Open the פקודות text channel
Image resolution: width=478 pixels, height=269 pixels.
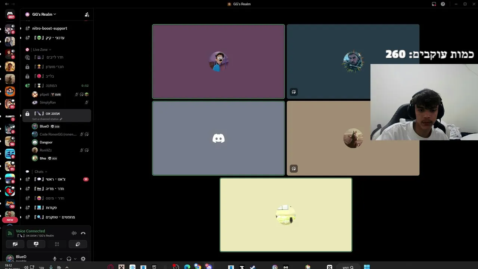57,208
